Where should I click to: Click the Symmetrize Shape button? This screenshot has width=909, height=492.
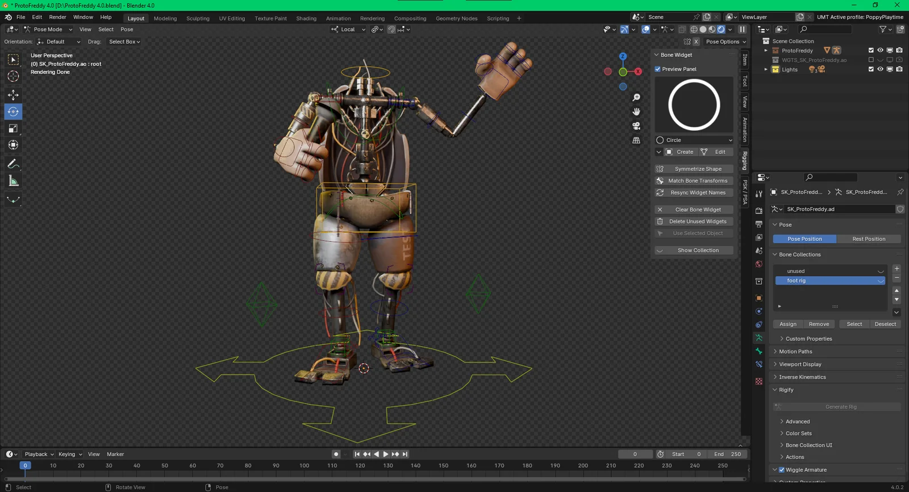[x=694, y=169]
